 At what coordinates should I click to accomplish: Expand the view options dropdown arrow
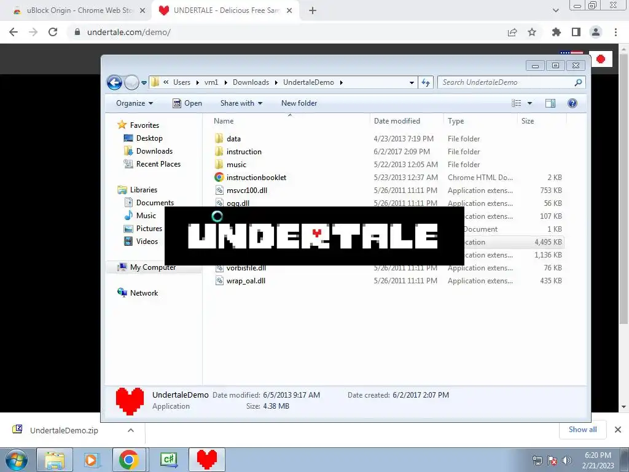click(529, 103)
